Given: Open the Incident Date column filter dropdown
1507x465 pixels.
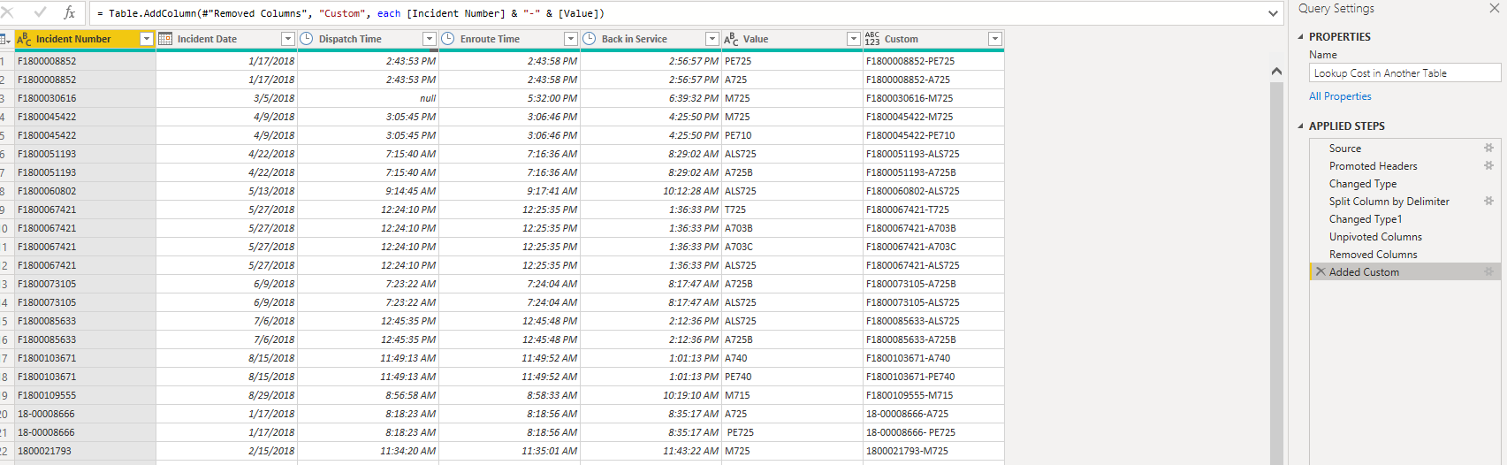Looking at the screenshot, I should pos(288,39).
